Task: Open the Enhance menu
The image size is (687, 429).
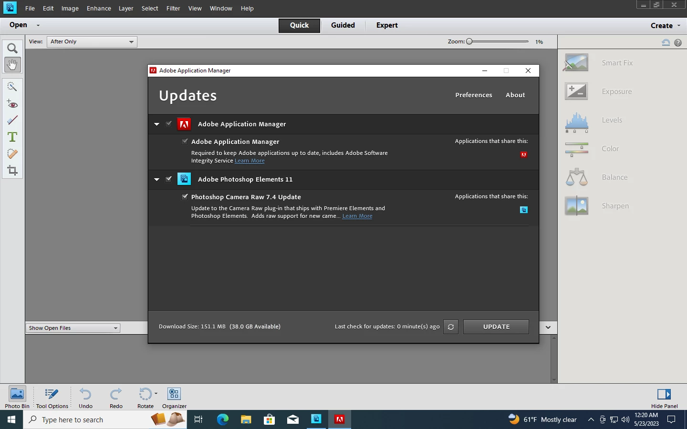Action: 99,9
